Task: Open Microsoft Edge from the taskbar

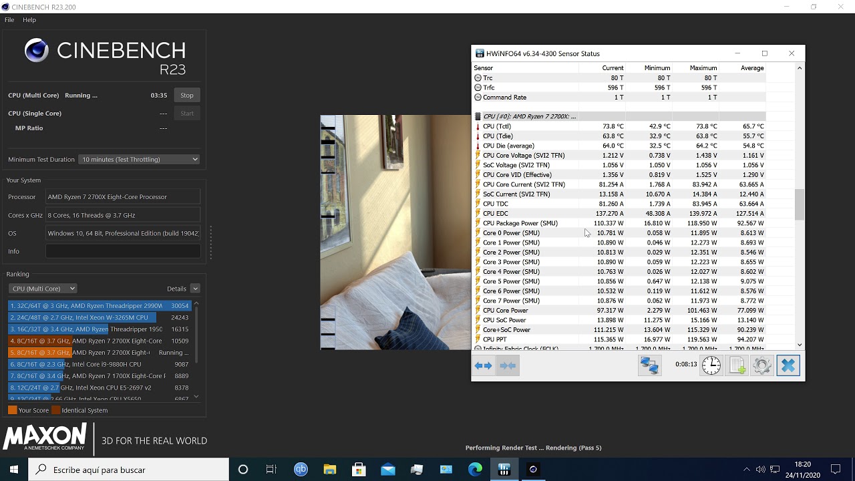Action: click(475, 470)
